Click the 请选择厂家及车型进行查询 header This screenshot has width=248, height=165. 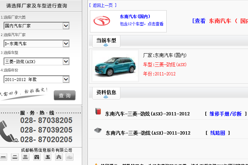(37, 6)
